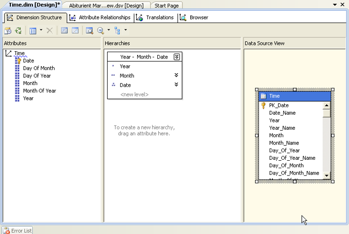Image resolution: width=349 pixels, height=234 pixels.
Task: Open the attribute view mode dropdown arrow
Action: pos(41,30)
